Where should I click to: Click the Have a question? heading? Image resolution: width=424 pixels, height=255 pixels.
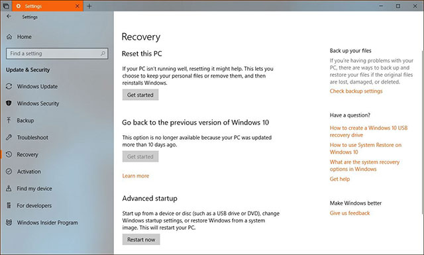[x=350, y=115]
